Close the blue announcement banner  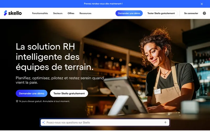202,4
